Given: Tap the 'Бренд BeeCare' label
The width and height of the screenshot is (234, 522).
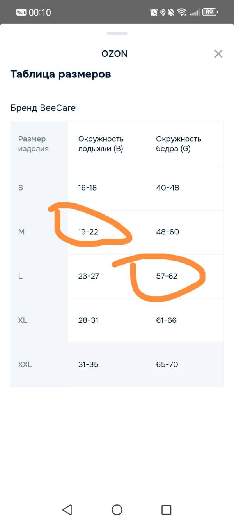Looking at the screenshot, I should (x=43, y=108).
